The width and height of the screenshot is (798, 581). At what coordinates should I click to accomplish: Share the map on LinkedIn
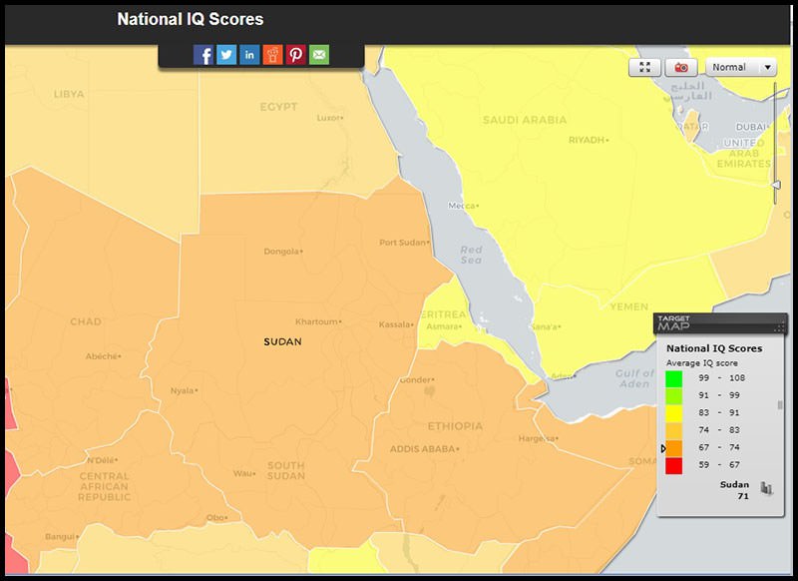click(x=249, y=55)
